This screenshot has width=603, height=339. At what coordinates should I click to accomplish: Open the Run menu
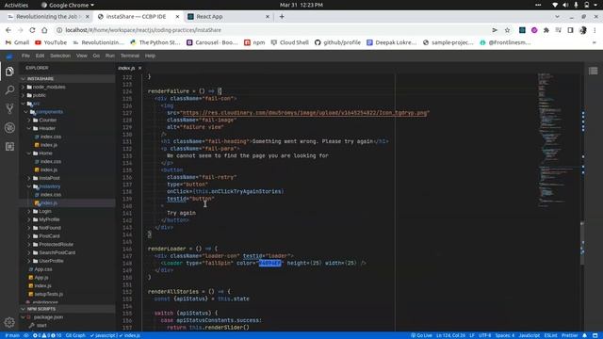pyautogui.click(x=110, y=56)
